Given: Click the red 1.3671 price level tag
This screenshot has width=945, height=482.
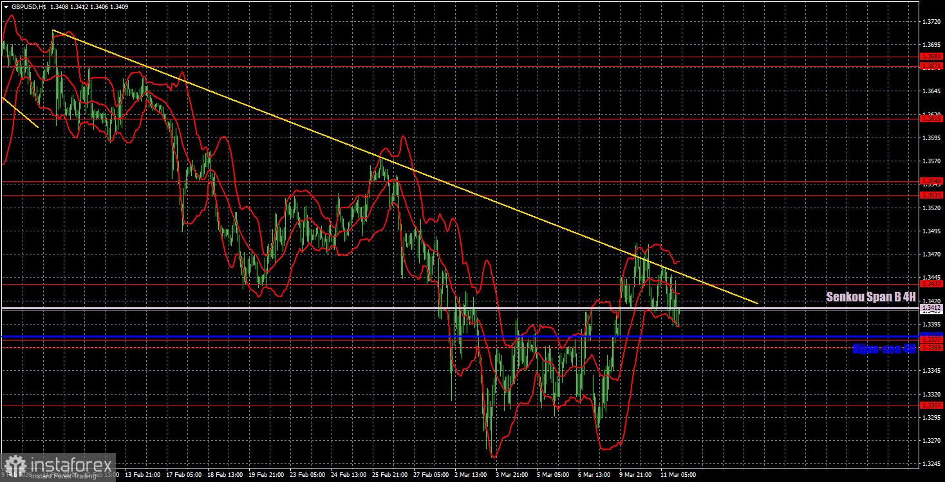Looking at the screenshot, I should [931, 66].
